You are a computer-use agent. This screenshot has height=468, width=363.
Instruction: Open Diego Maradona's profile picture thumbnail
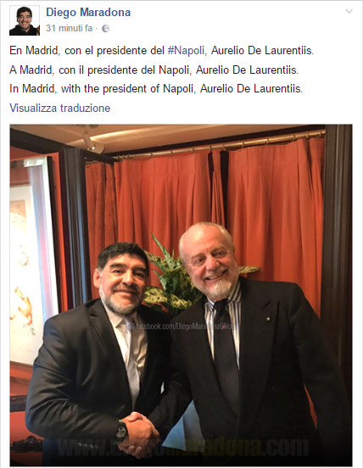point(25,20)
